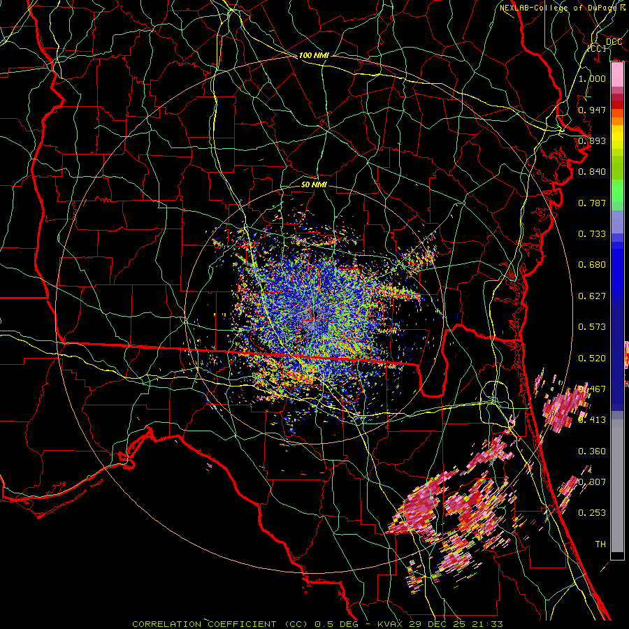Pick the light pink swatch beside 1.000
Image resolution: width=629 pixels, height=629 pixels.
pyautogui.click(x=617, y=75)
